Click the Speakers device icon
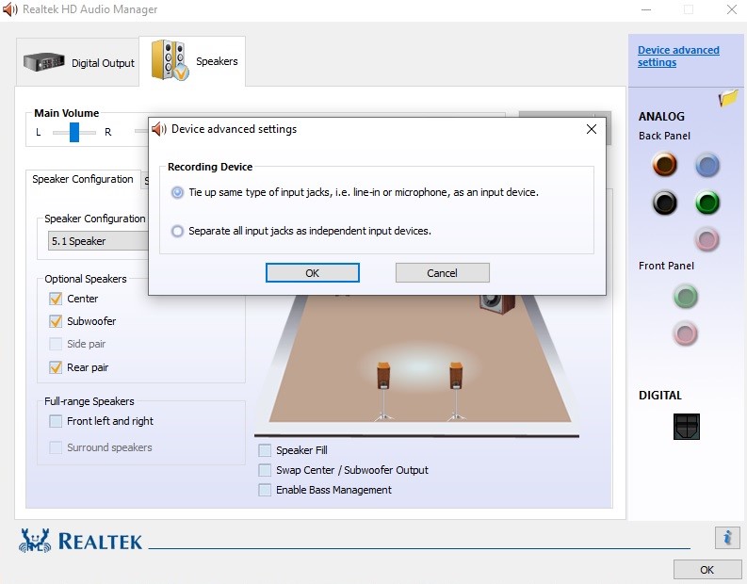The width and height of the screenshot is (747, 584). [x=170, y=60]
